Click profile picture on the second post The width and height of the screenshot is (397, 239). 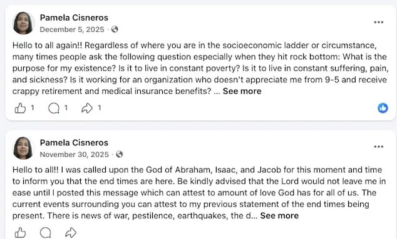coord(23,148)
